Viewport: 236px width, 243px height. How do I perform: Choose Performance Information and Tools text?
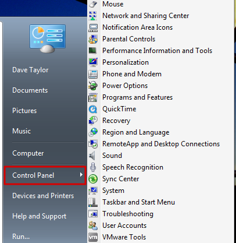click(158, 51)
